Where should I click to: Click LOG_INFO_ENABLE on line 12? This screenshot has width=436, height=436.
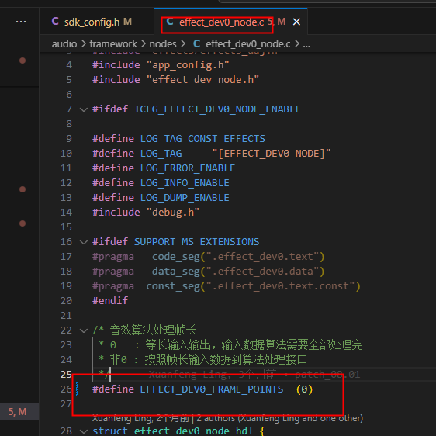point(185,183)
